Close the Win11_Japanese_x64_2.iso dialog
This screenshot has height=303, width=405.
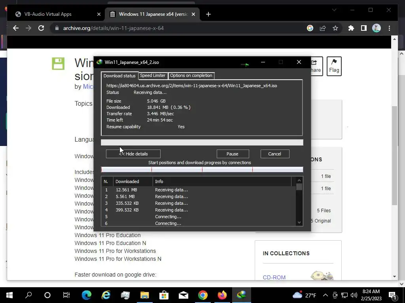[x=299, y=62]
